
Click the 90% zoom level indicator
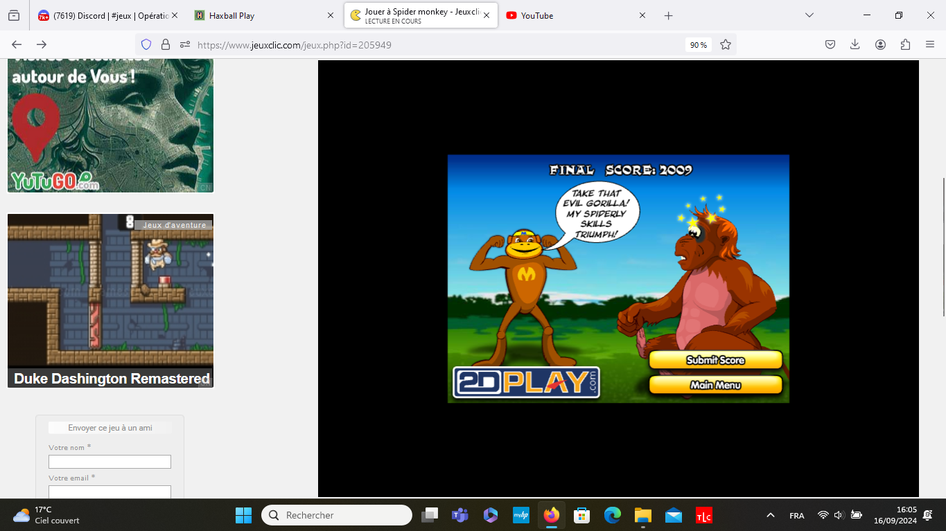coord(698,45)
